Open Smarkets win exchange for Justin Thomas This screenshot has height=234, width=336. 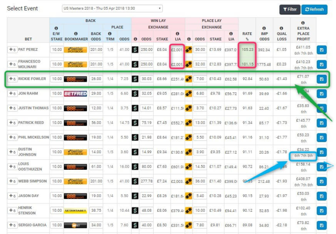(135, 108)
